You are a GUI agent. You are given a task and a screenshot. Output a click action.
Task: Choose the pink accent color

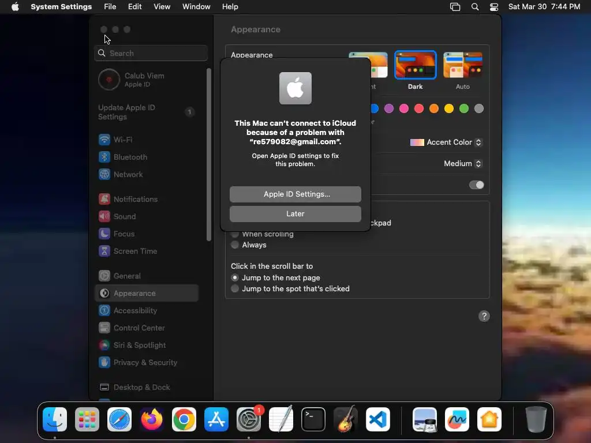pyautogui.click(x=404, y=109)
